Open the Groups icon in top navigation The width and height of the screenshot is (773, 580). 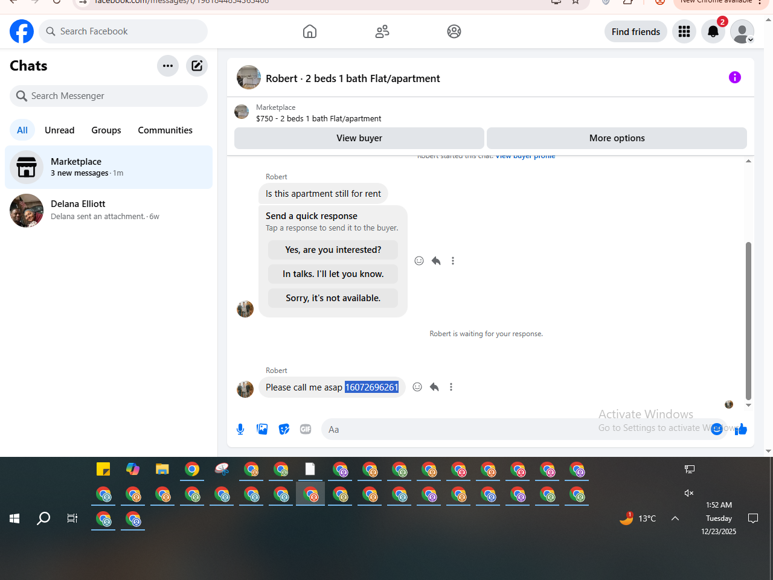pyautogui.click(x=454, y=31)
